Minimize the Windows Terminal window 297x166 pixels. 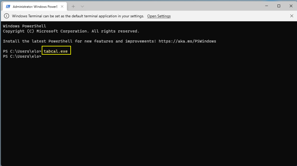267,6
